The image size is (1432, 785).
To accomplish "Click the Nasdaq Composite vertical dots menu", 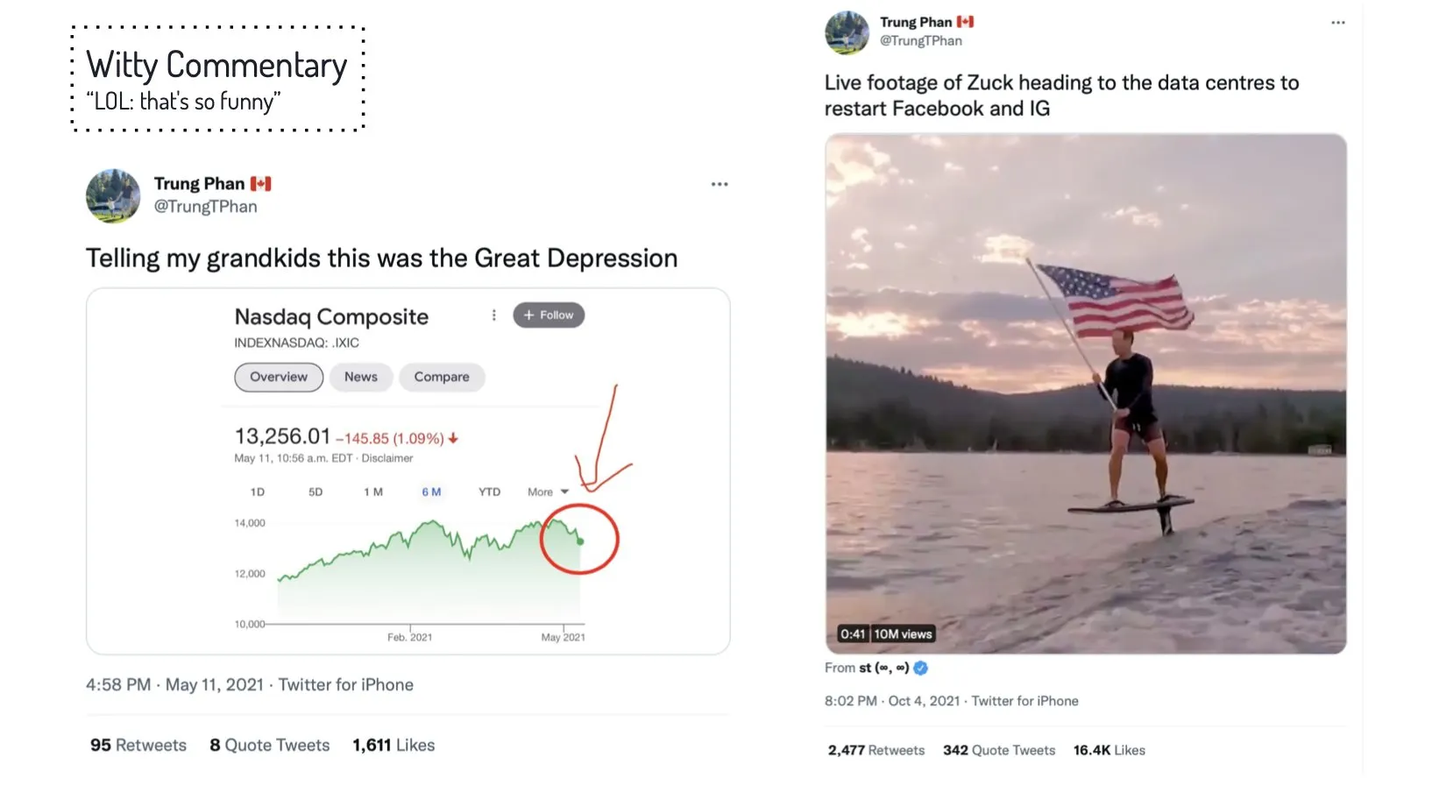I will [494, 315].
